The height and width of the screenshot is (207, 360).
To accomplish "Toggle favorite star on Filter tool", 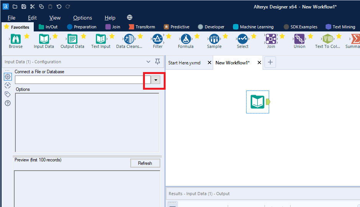I will coord(169,36).
